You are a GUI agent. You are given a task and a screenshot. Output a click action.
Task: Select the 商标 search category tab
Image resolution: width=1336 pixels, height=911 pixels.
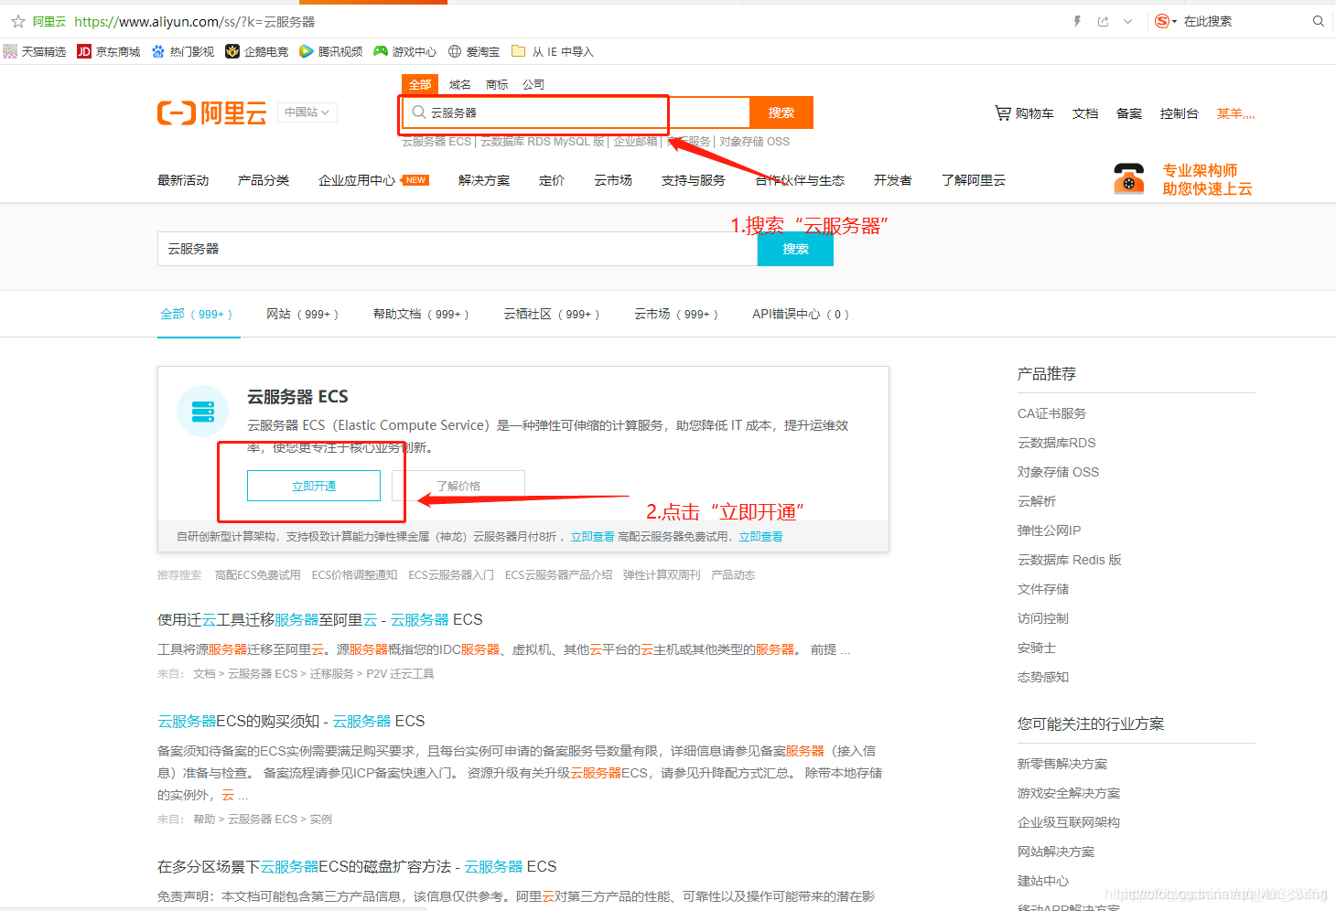[497, 84]
